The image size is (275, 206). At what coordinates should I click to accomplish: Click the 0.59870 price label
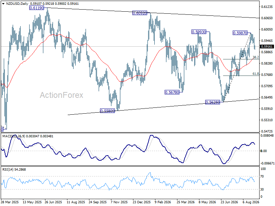pyautogui.click(x=240, y=33)
